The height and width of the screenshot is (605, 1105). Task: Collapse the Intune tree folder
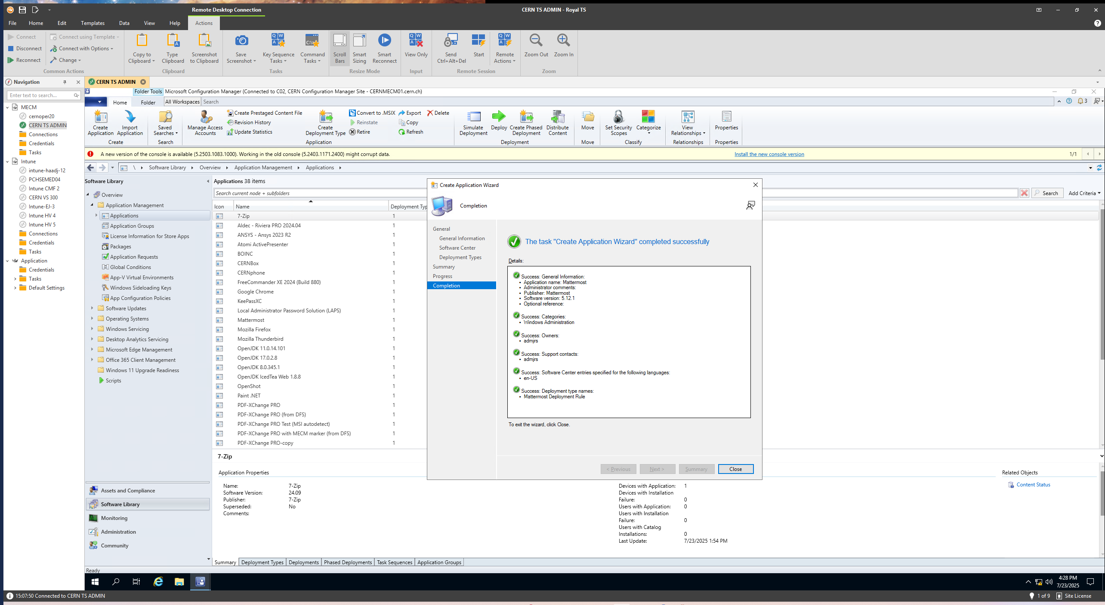[x=7, y=162]
